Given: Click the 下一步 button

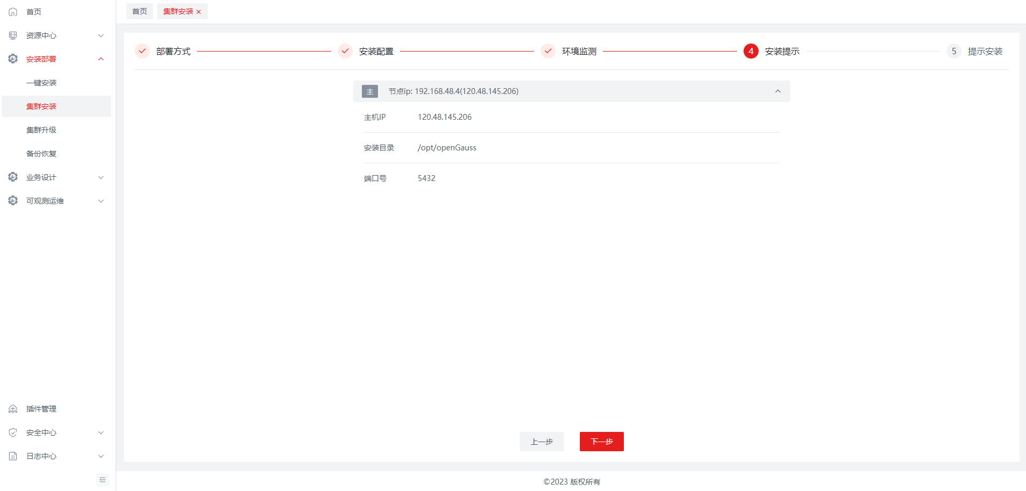Looking at the screenshot, I should coord(601,442).
